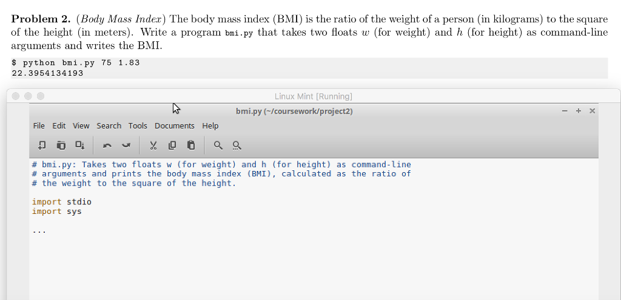Open the Tools menu
621x300 pixels.
[138, 125]
